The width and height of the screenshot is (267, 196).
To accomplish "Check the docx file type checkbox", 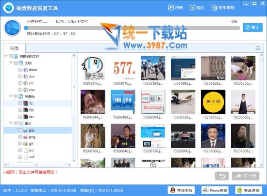I will point(20,70).
